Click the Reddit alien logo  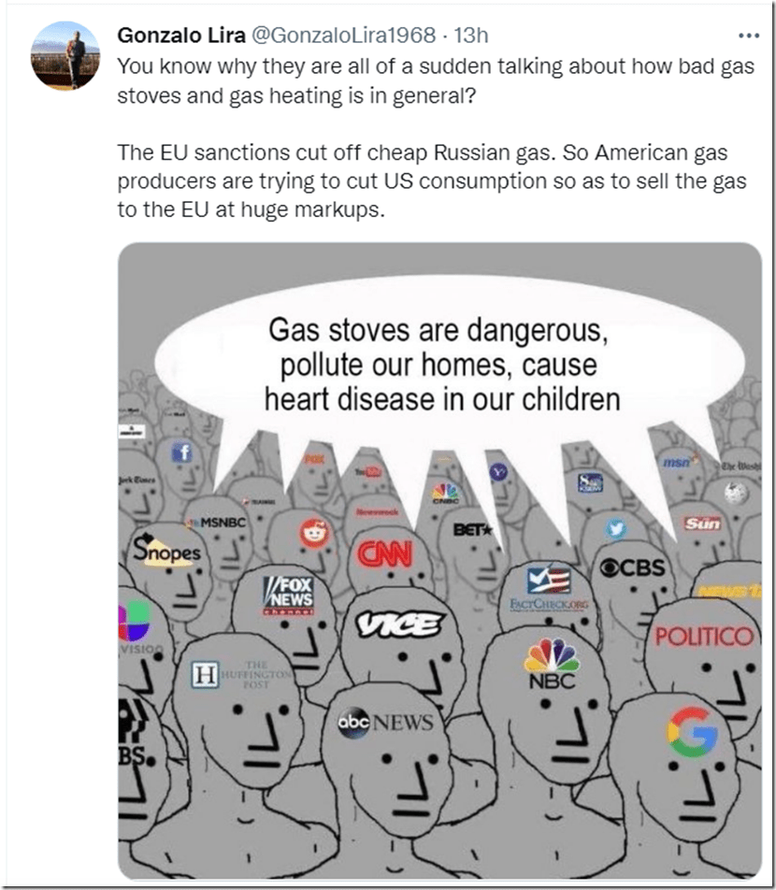pos(315,533)
